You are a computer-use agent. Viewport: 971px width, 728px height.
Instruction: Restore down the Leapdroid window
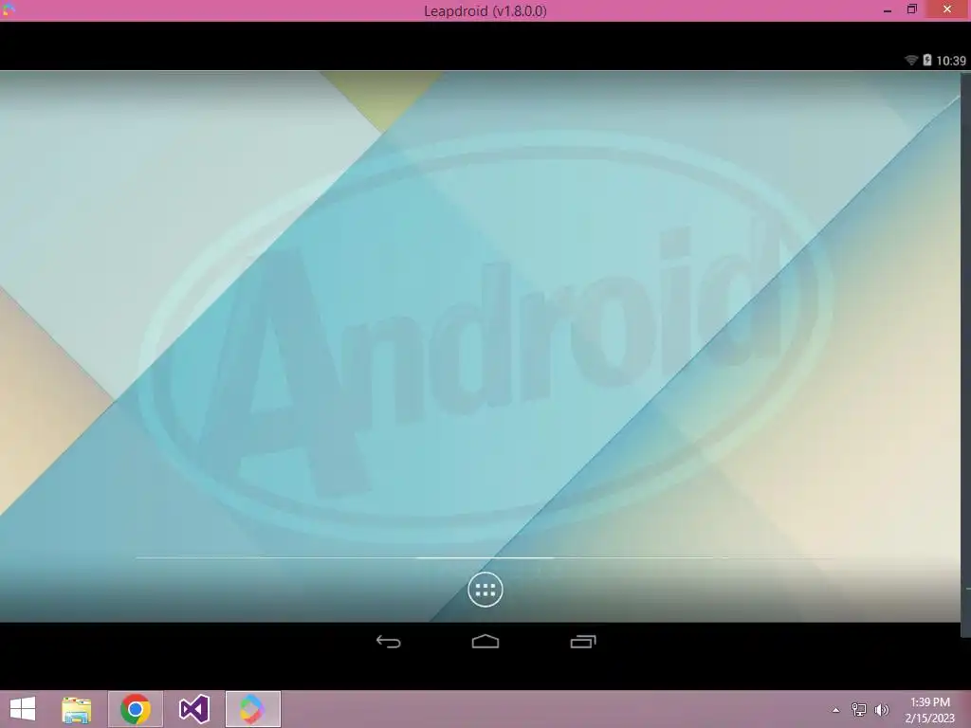(x=911, y=9)
